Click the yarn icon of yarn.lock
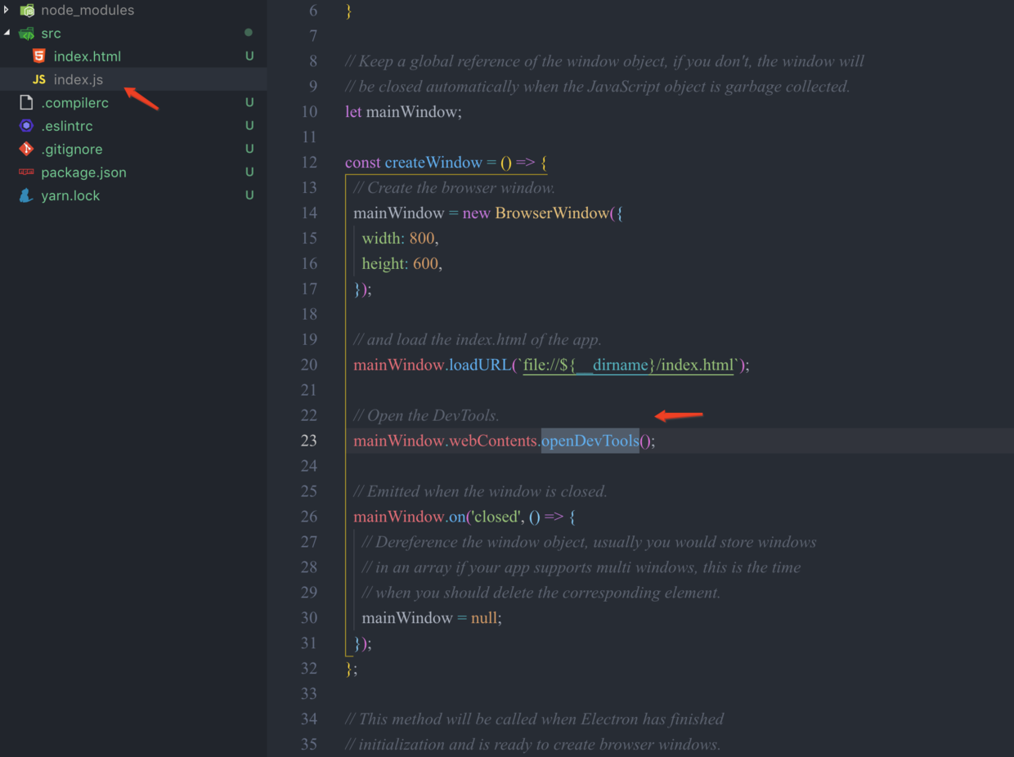The height and width of the screenshot is (757, 1014). (26, 195)
